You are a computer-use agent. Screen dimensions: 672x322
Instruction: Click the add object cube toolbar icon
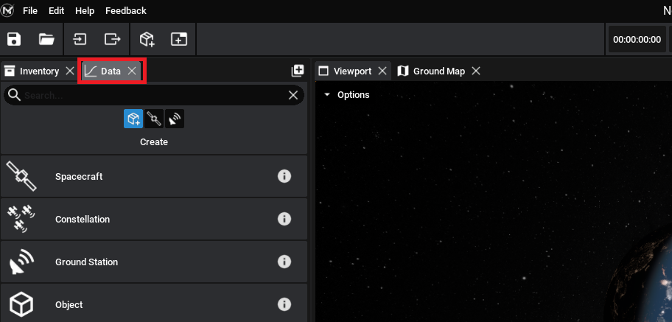coord(147,40)
